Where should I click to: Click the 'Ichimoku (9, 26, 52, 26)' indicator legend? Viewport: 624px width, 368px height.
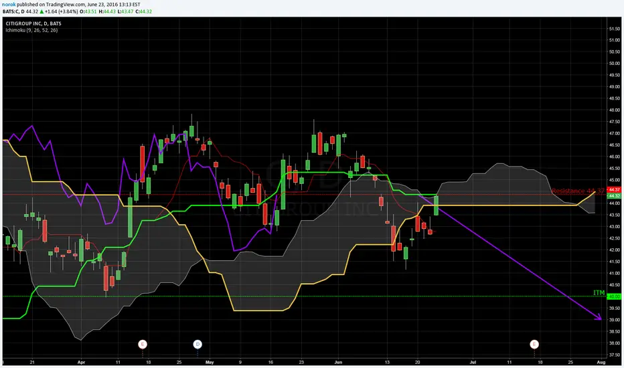pos(31,30)
